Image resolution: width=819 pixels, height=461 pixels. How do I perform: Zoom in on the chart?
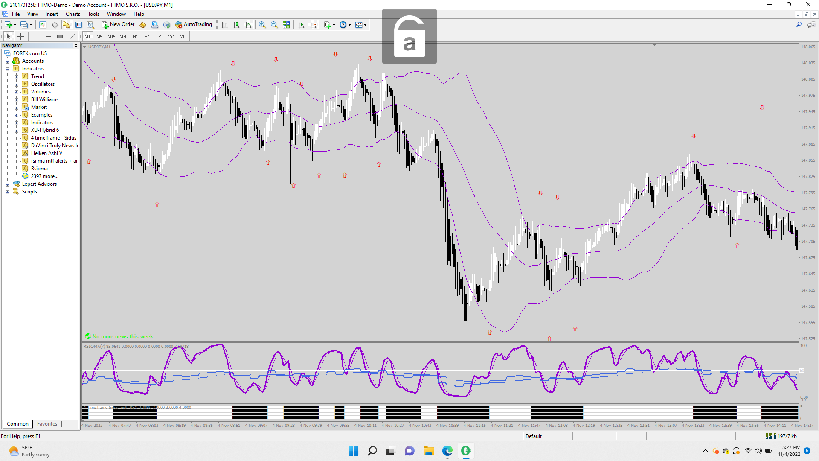tap(262, 25)
